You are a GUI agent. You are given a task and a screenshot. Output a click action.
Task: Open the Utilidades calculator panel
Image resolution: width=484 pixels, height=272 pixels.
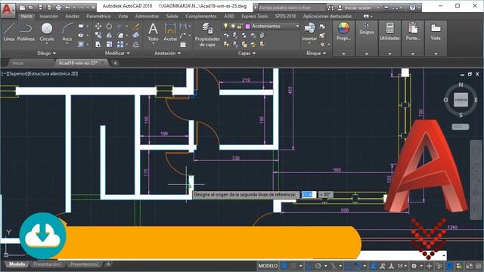coord(390,32)
